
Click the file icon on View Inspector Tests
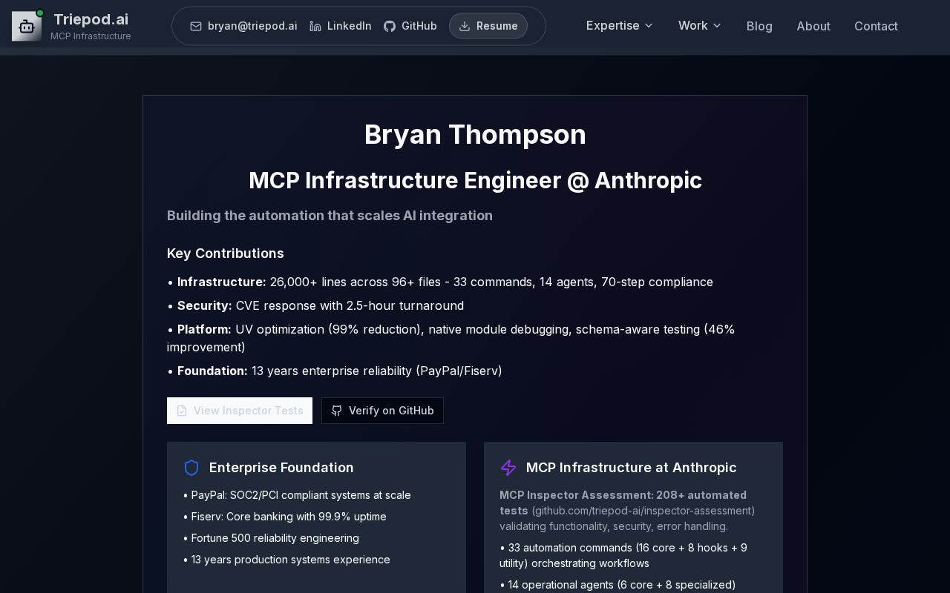coord(182,411)
